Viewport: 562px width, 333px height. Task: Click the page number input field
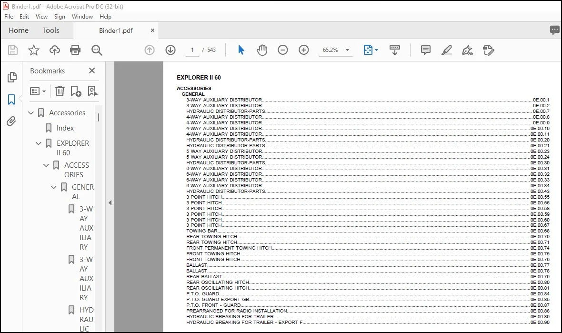pos(192,50)
